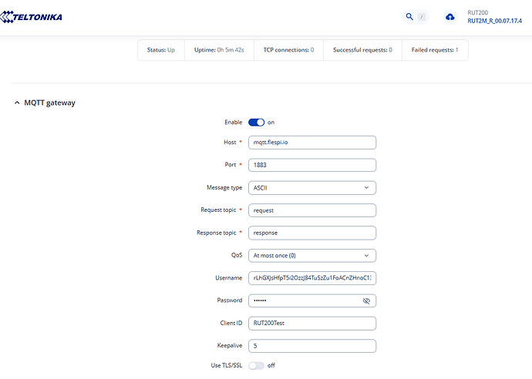Click the Client ID field RUT200Test
532x379 pixels.
(311, 324)
